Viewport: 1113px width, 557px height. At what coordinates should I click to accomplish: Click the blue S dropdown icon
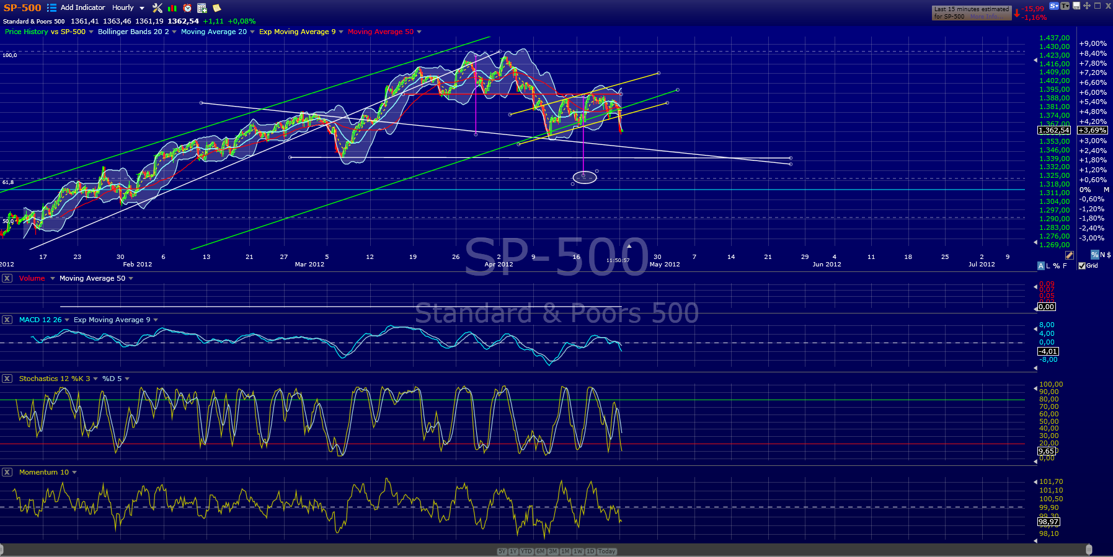(x=1054, y=6)
